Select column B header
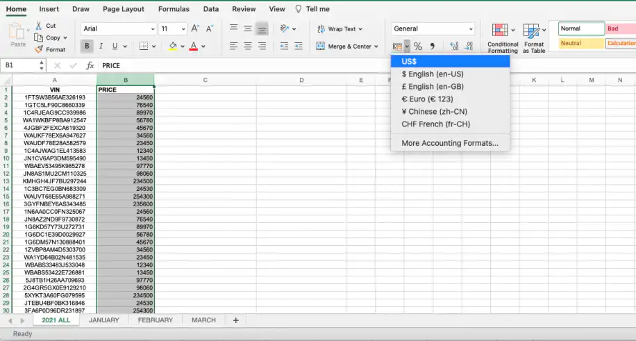Screen dimensions: 636x341 [126, 80]
